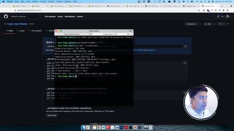The image size is (234, 131).
Task: Switch to the Feather browser tab
Action: (172, 6)
